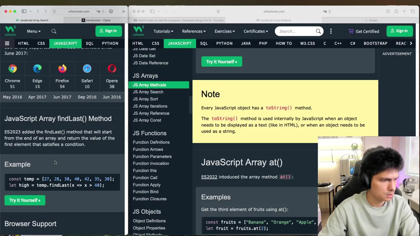
Task: Click Try it Yourself above the Note box
Action: click(221, 62)
